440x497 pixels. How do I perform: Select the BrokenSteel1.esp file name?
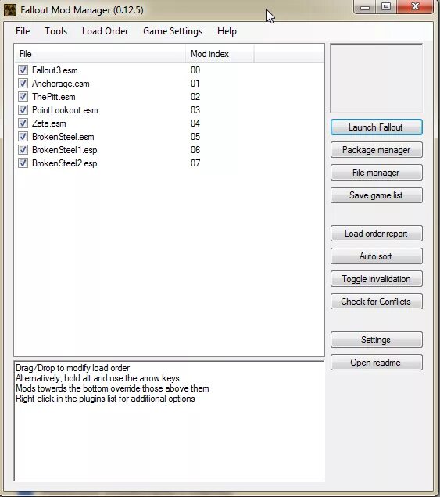pos(64,150)
